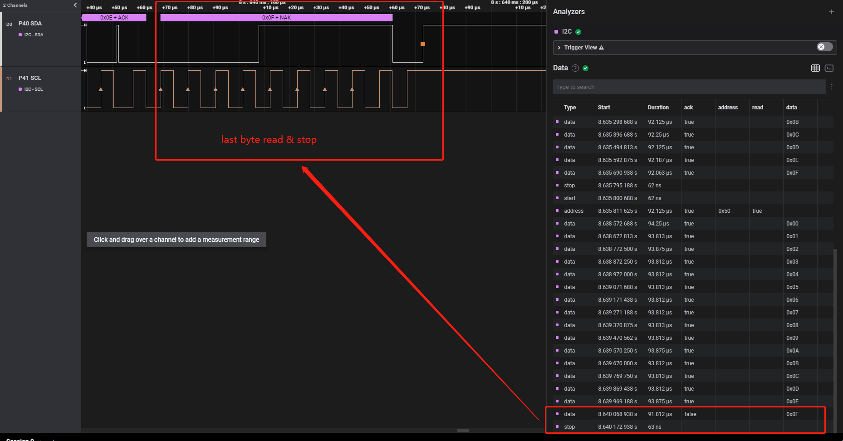The image size is (843, 441).
Task: Select data row with value 0x00
Action: tap(693, 224)
